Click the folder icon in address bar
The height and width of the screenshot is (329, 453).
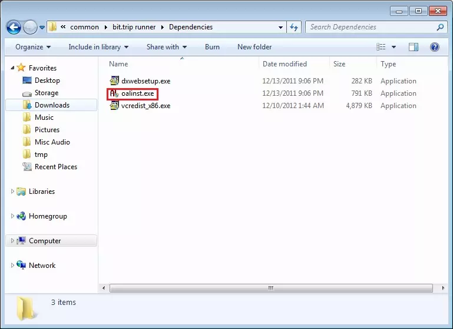coord(52,27)
